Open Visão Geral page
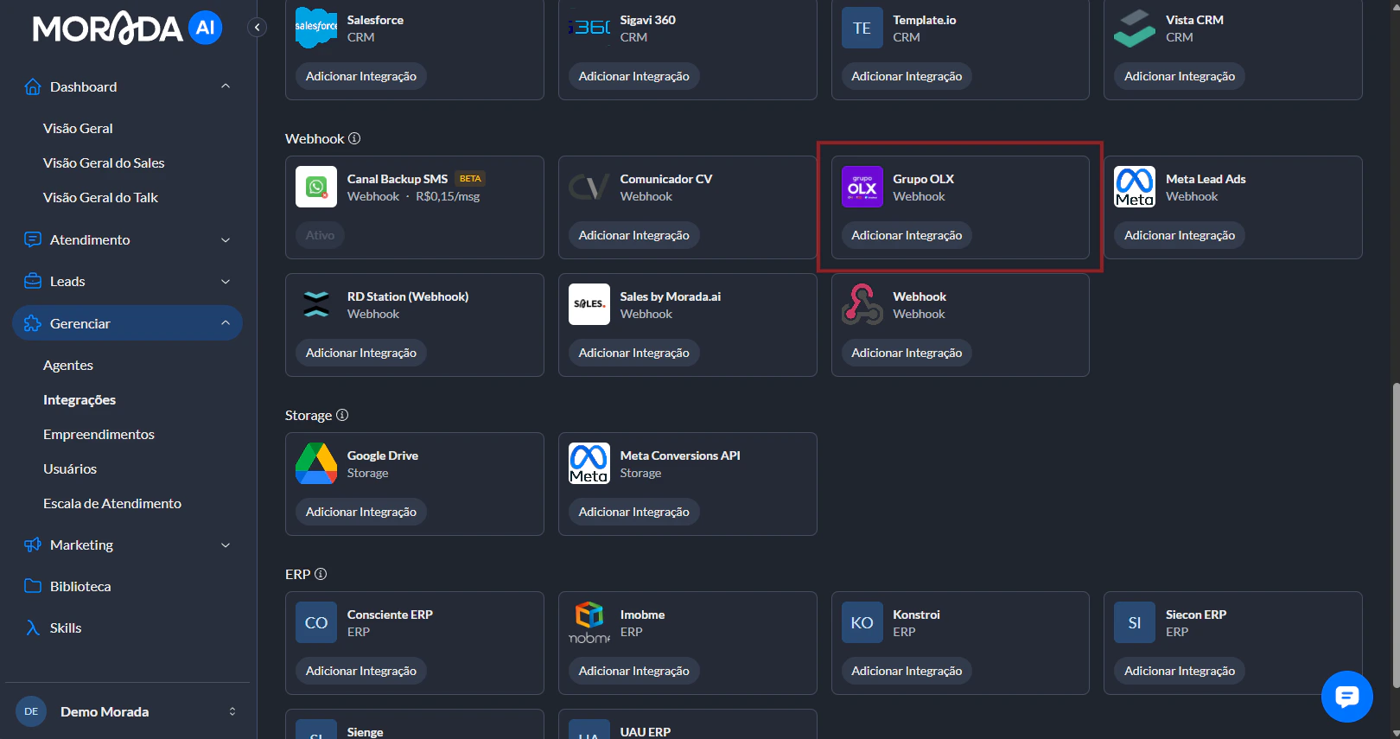The image size is (1400, 739). 78,128
